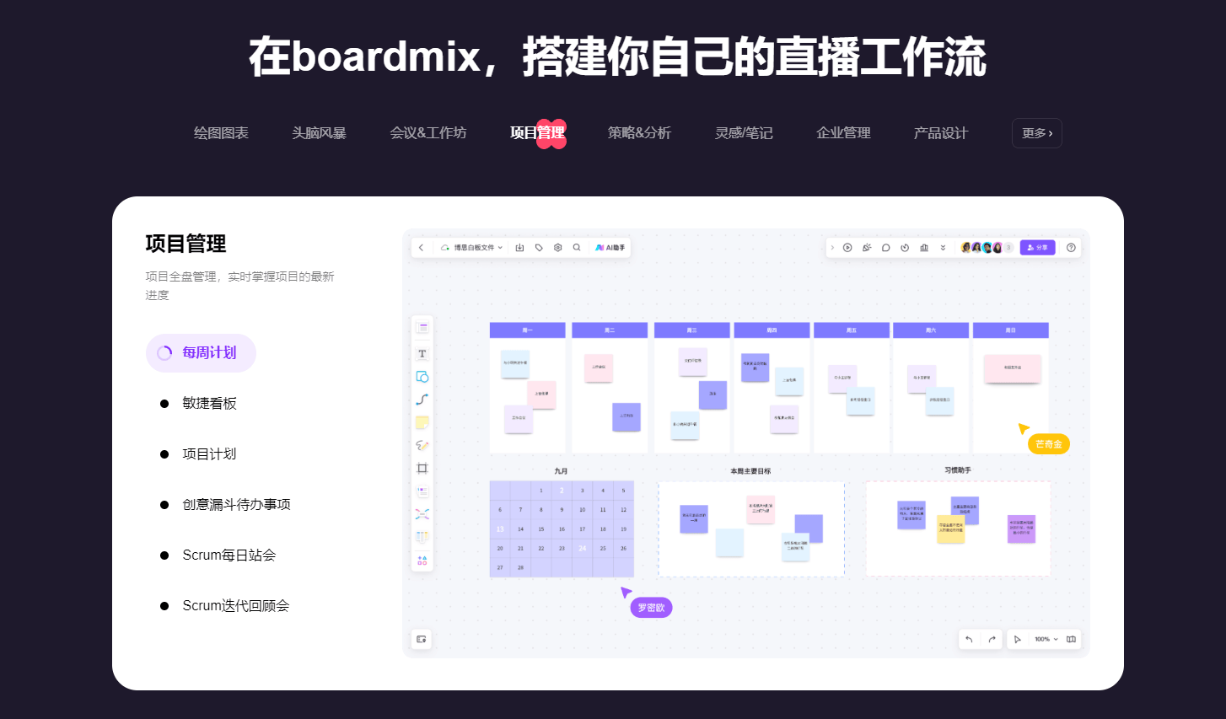
Task: Pick the connector line tool
Action: 422,400
